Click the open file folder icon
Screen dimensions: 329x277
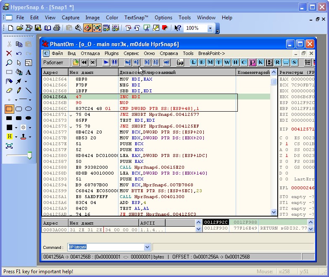tap(20, 28)
